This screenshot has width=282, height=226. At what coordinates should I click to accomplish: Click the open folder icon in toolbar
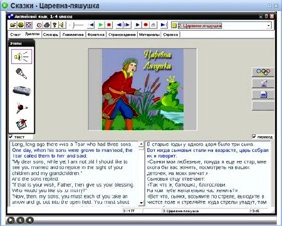coord(13,25)
